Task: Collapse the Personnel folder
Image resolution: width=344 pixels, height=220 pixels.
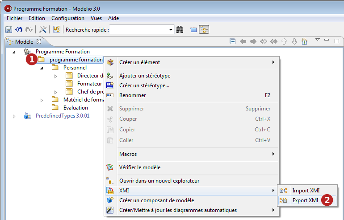Action: tap(42, 68)
